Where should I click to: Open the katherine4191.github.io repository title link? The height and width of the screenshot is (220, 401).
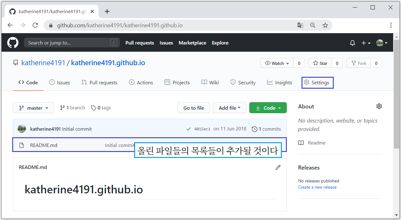[108, 63]
